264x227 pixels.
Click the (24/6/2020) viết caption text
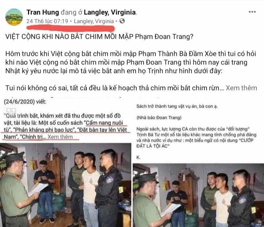25,102
